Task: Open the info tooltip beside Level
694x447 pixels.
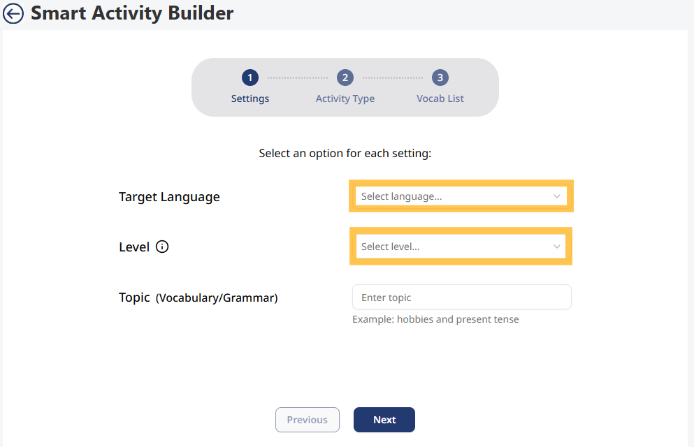Action: [x=161, y=246]
